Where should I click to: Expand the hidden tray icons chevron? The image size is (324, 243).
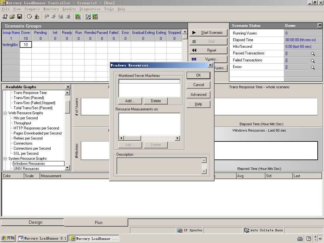pos(320,239)
